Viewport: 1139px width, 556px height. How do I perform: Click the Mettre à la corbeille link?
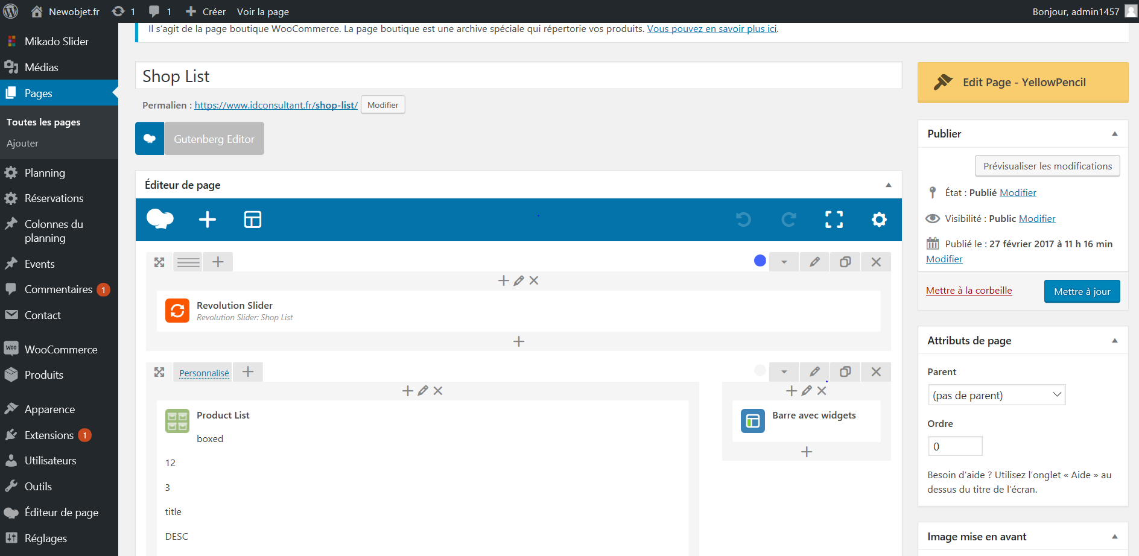[x=969, y=290]
